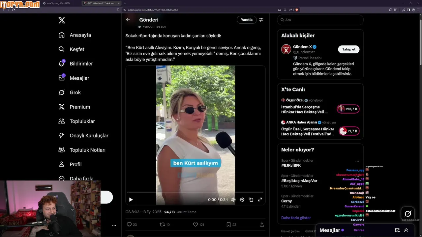Viewport: 422px width, 237px height.
Task: Open the Cerny trending topic
Action: (286, 201)
